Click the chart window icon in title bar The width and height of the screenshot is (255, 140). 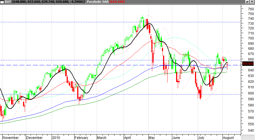[2, 2]
